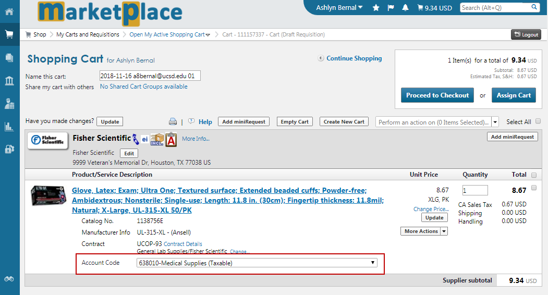Open the Documents sidebar icon
Image resolution: width=548 pixels, height=295 pixels.
(x=9, y=58)
